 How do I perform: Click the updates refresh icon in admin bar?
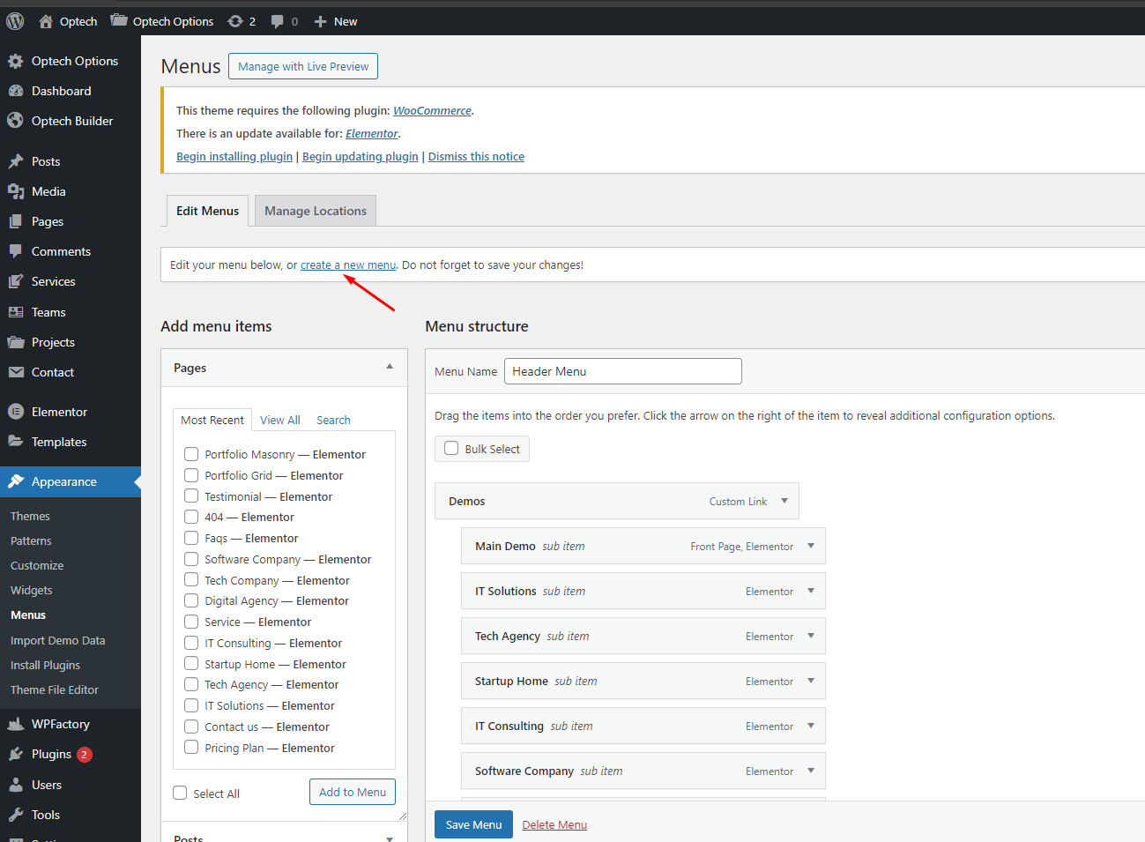coord(235,21)
